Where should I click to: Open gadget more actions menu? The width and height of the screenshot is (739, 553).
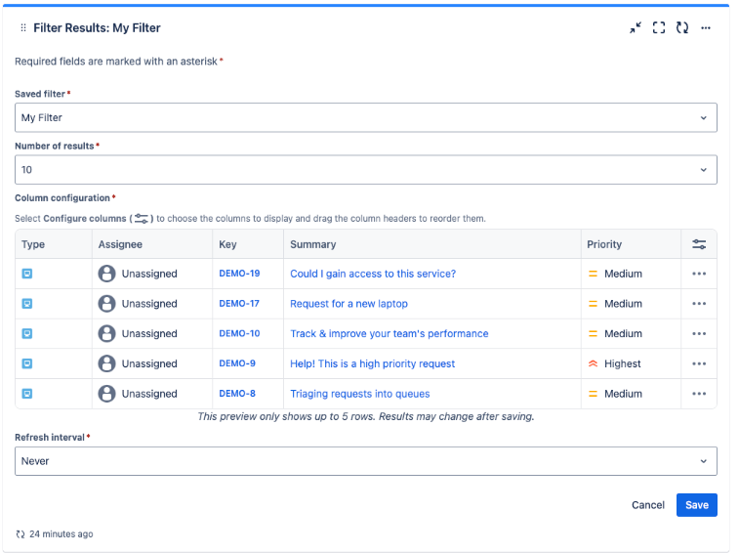[706, 27]
